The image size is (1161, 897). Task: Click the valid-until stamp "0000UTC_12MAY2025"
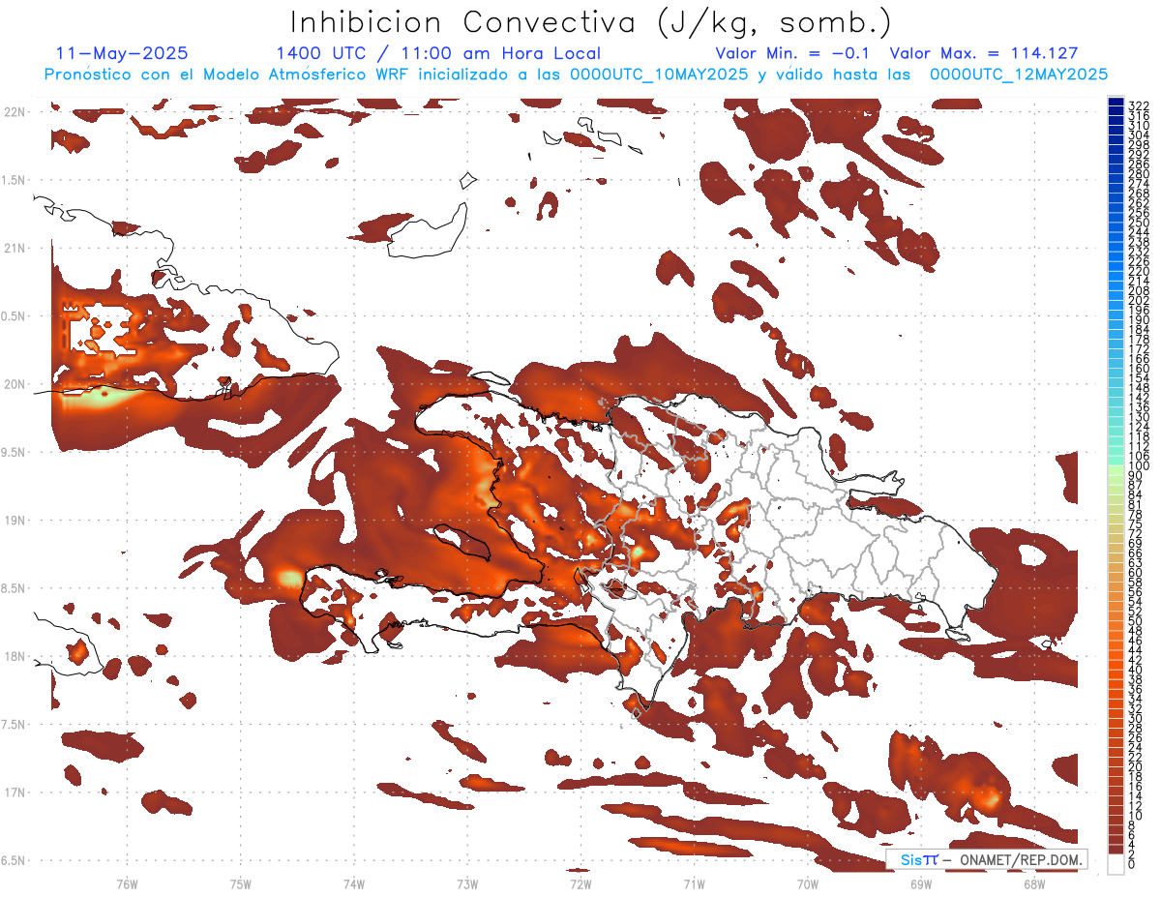pos(1019,75)
